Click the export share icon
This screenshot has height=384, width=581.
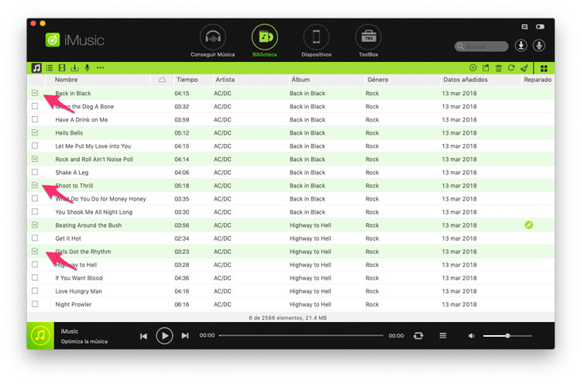click(x=486, y=68)
